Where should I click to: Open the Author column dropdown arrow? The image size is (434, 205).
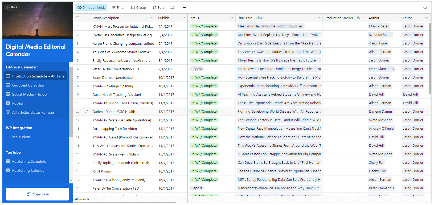(397, 18)
